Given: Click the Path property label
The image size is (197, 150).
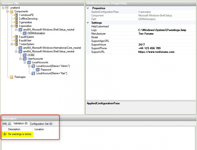Looking at the screenshot, I should click(x=94, y=19).
